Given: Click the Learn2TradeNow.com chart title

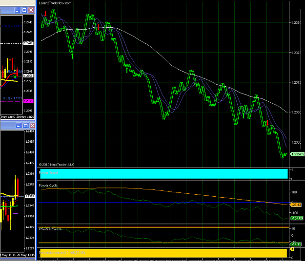Looking at the screenshot, I should (x=55, y=3).
